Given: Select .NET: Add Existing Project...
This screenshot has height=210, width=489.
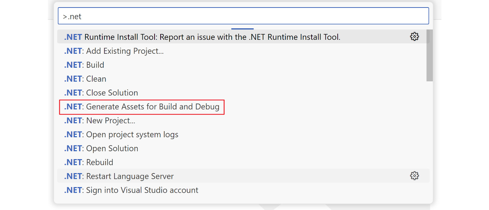Looking at the screenshot, I should point(243,51).
